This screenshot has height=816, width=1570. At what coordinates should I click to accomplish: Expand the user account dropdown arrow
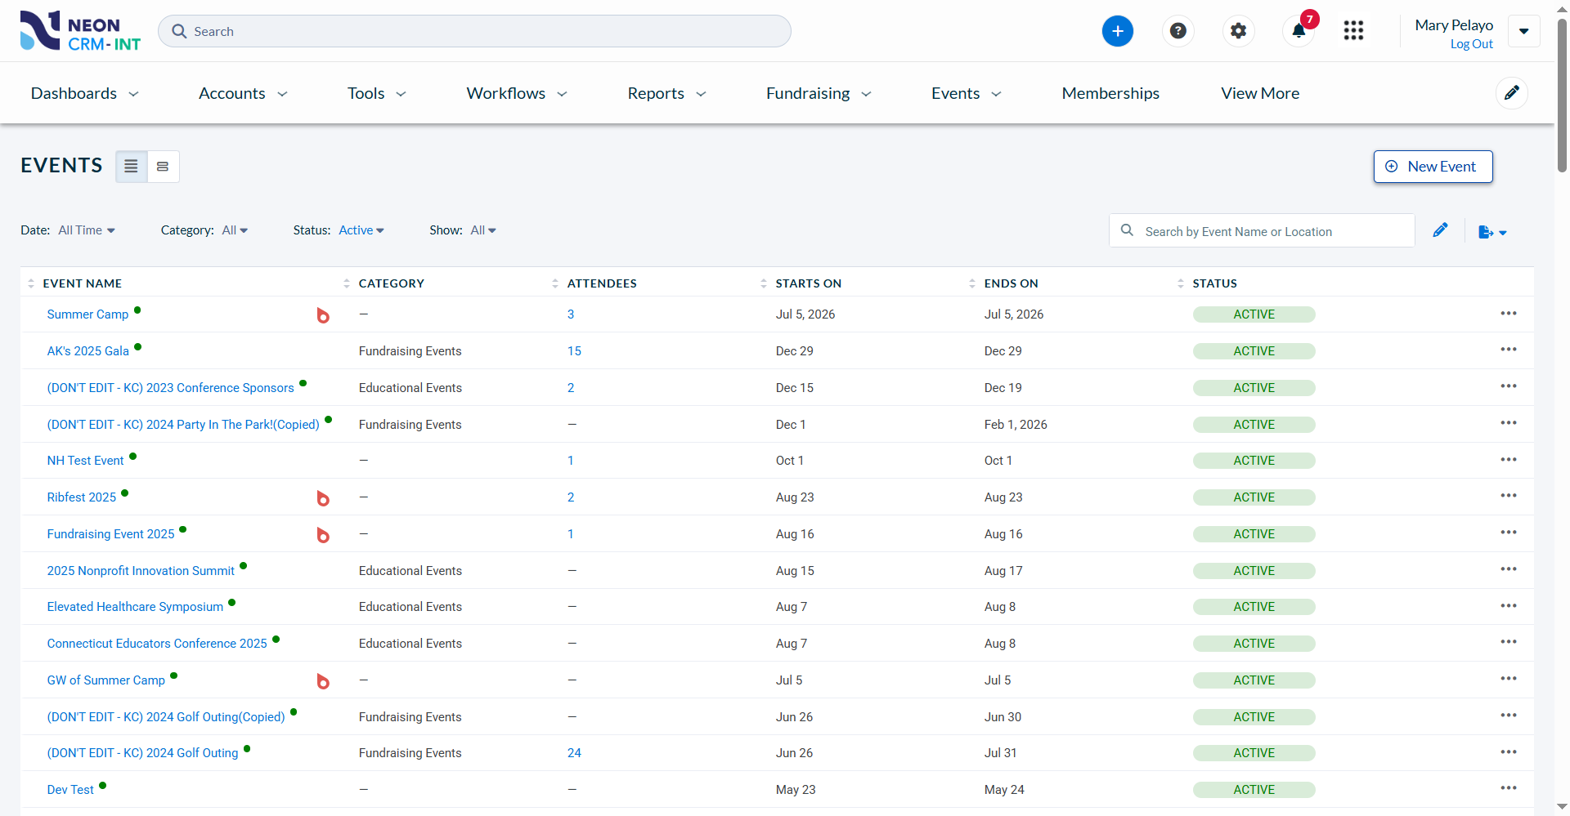click(1523, 32)
